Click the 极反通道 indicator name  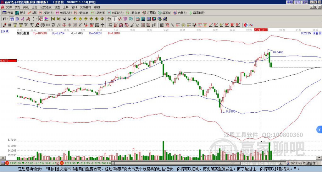(x=23, y=33)
